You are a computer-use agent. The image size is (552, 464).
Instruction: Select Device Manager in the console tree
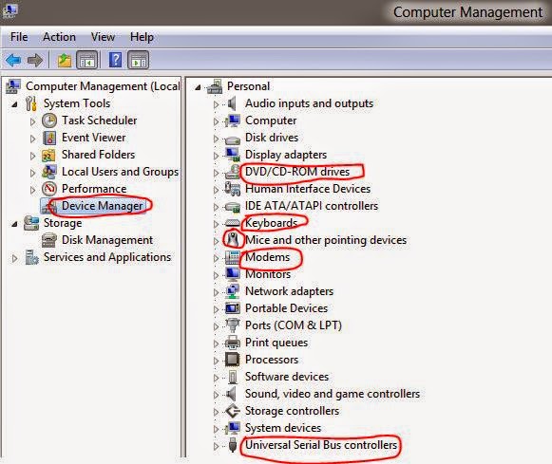tap(103, 206)
